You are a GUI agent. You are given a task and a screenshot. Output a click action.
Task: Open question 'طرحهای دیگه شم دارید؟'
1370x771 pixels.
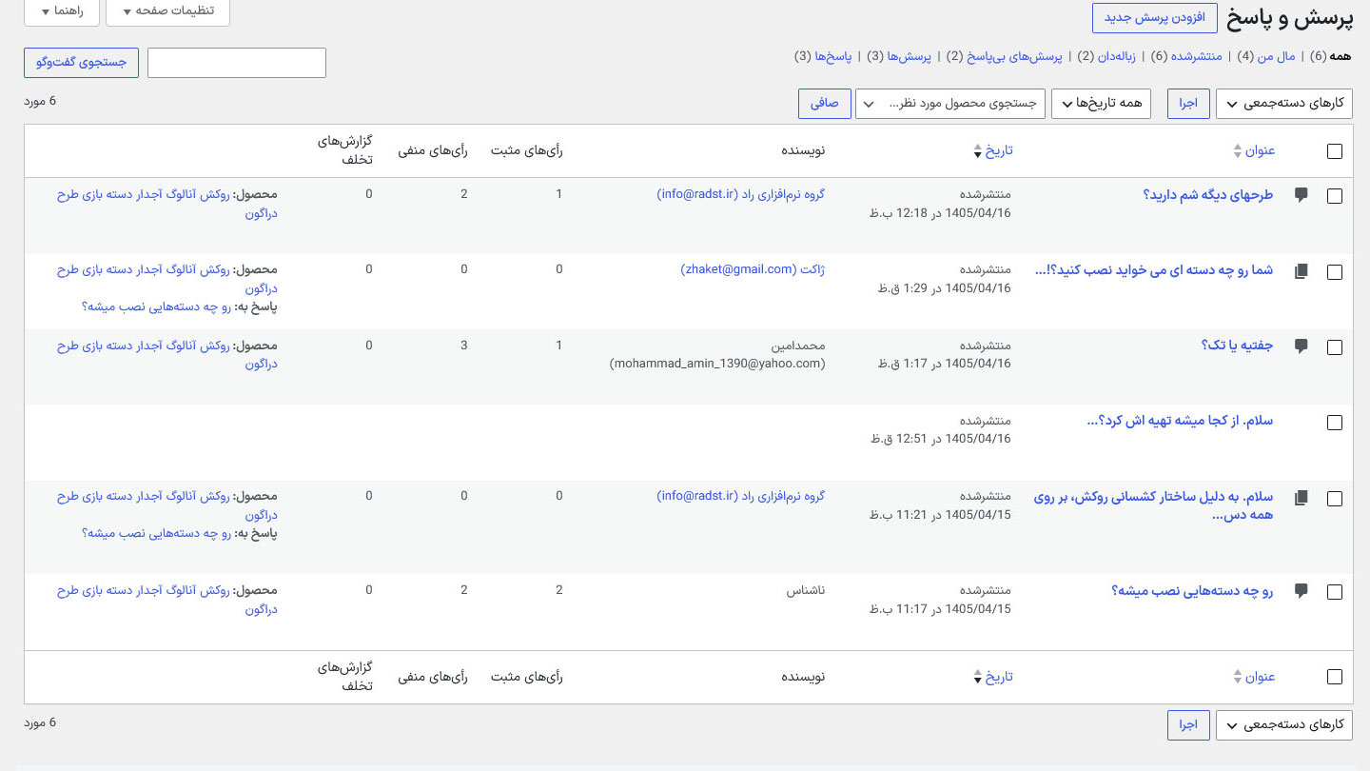pos(1207,194)
